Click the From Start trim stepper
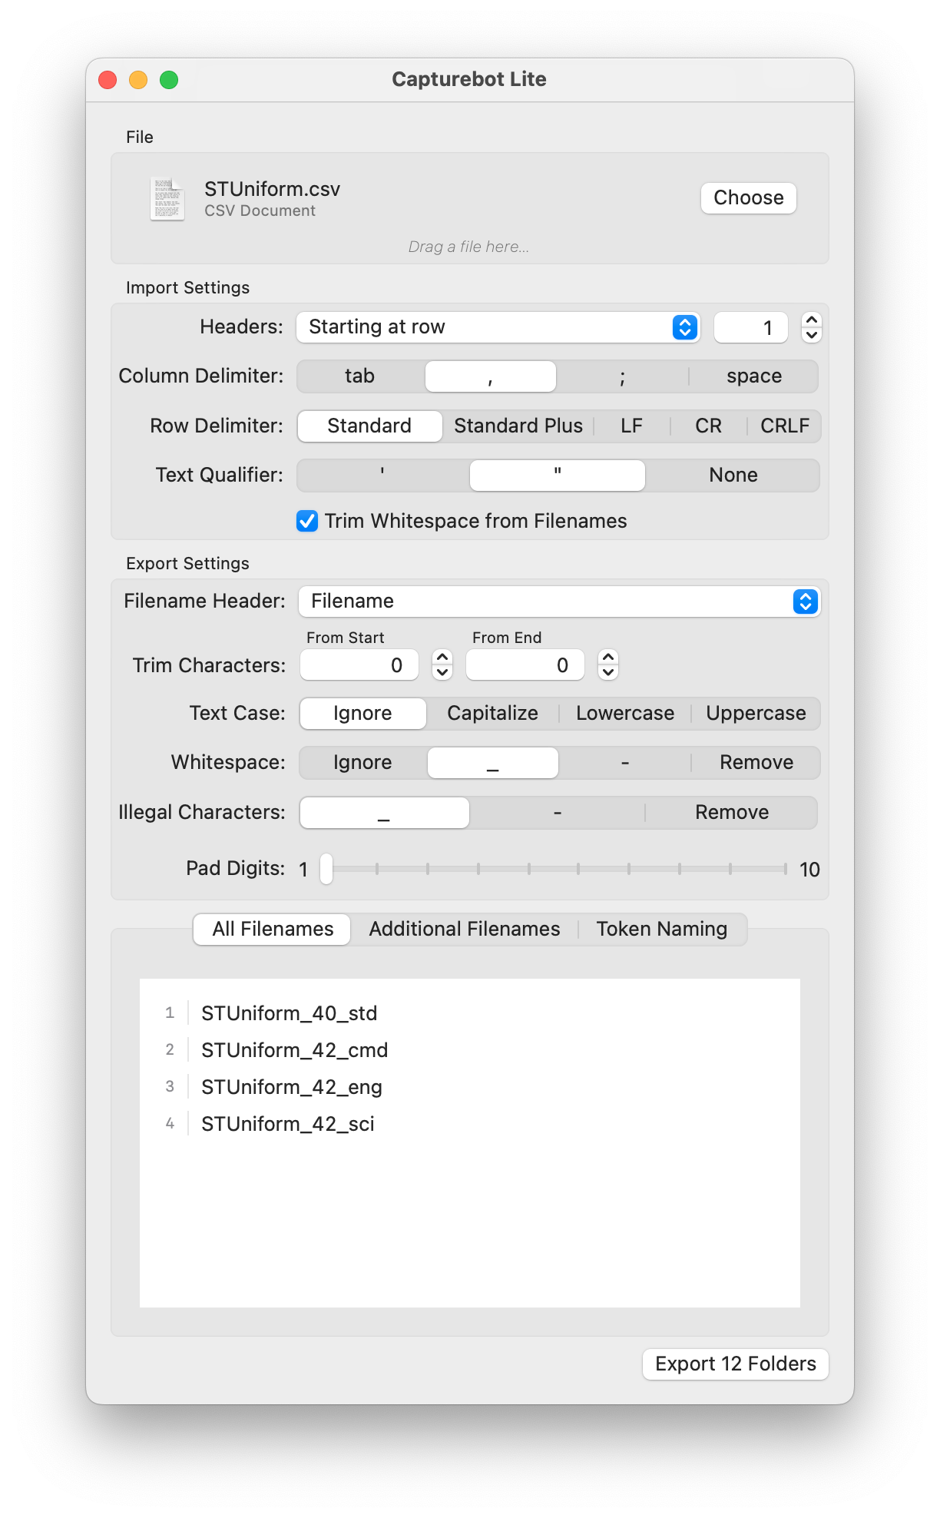Viewport: 940px width, 1518px height. (442, 665)
